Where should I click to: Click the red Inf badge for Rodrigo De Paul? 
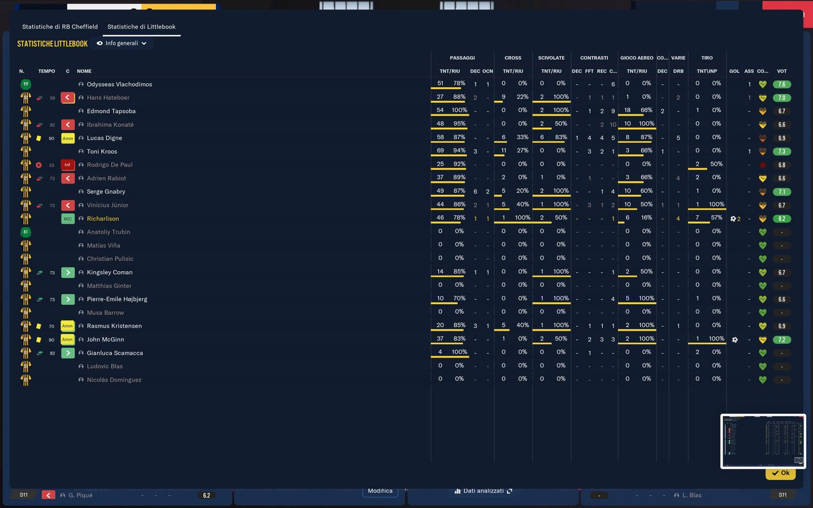(68, 165)
